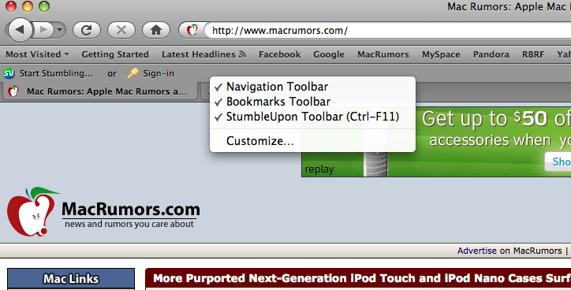
Task: Go to the Home page icon
Action: (156, 30)
